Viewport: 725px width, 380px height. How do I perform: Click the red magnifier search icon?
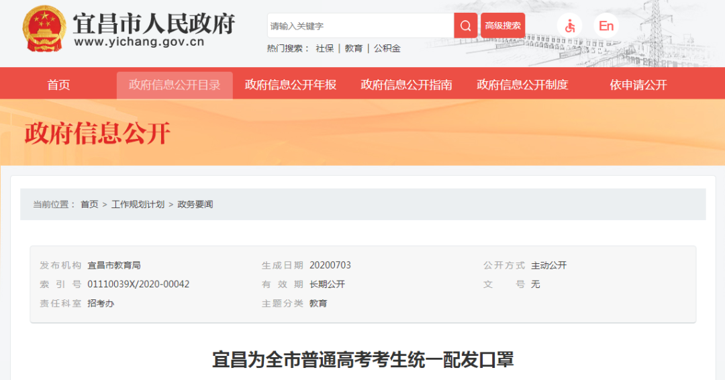pos(465,26)
